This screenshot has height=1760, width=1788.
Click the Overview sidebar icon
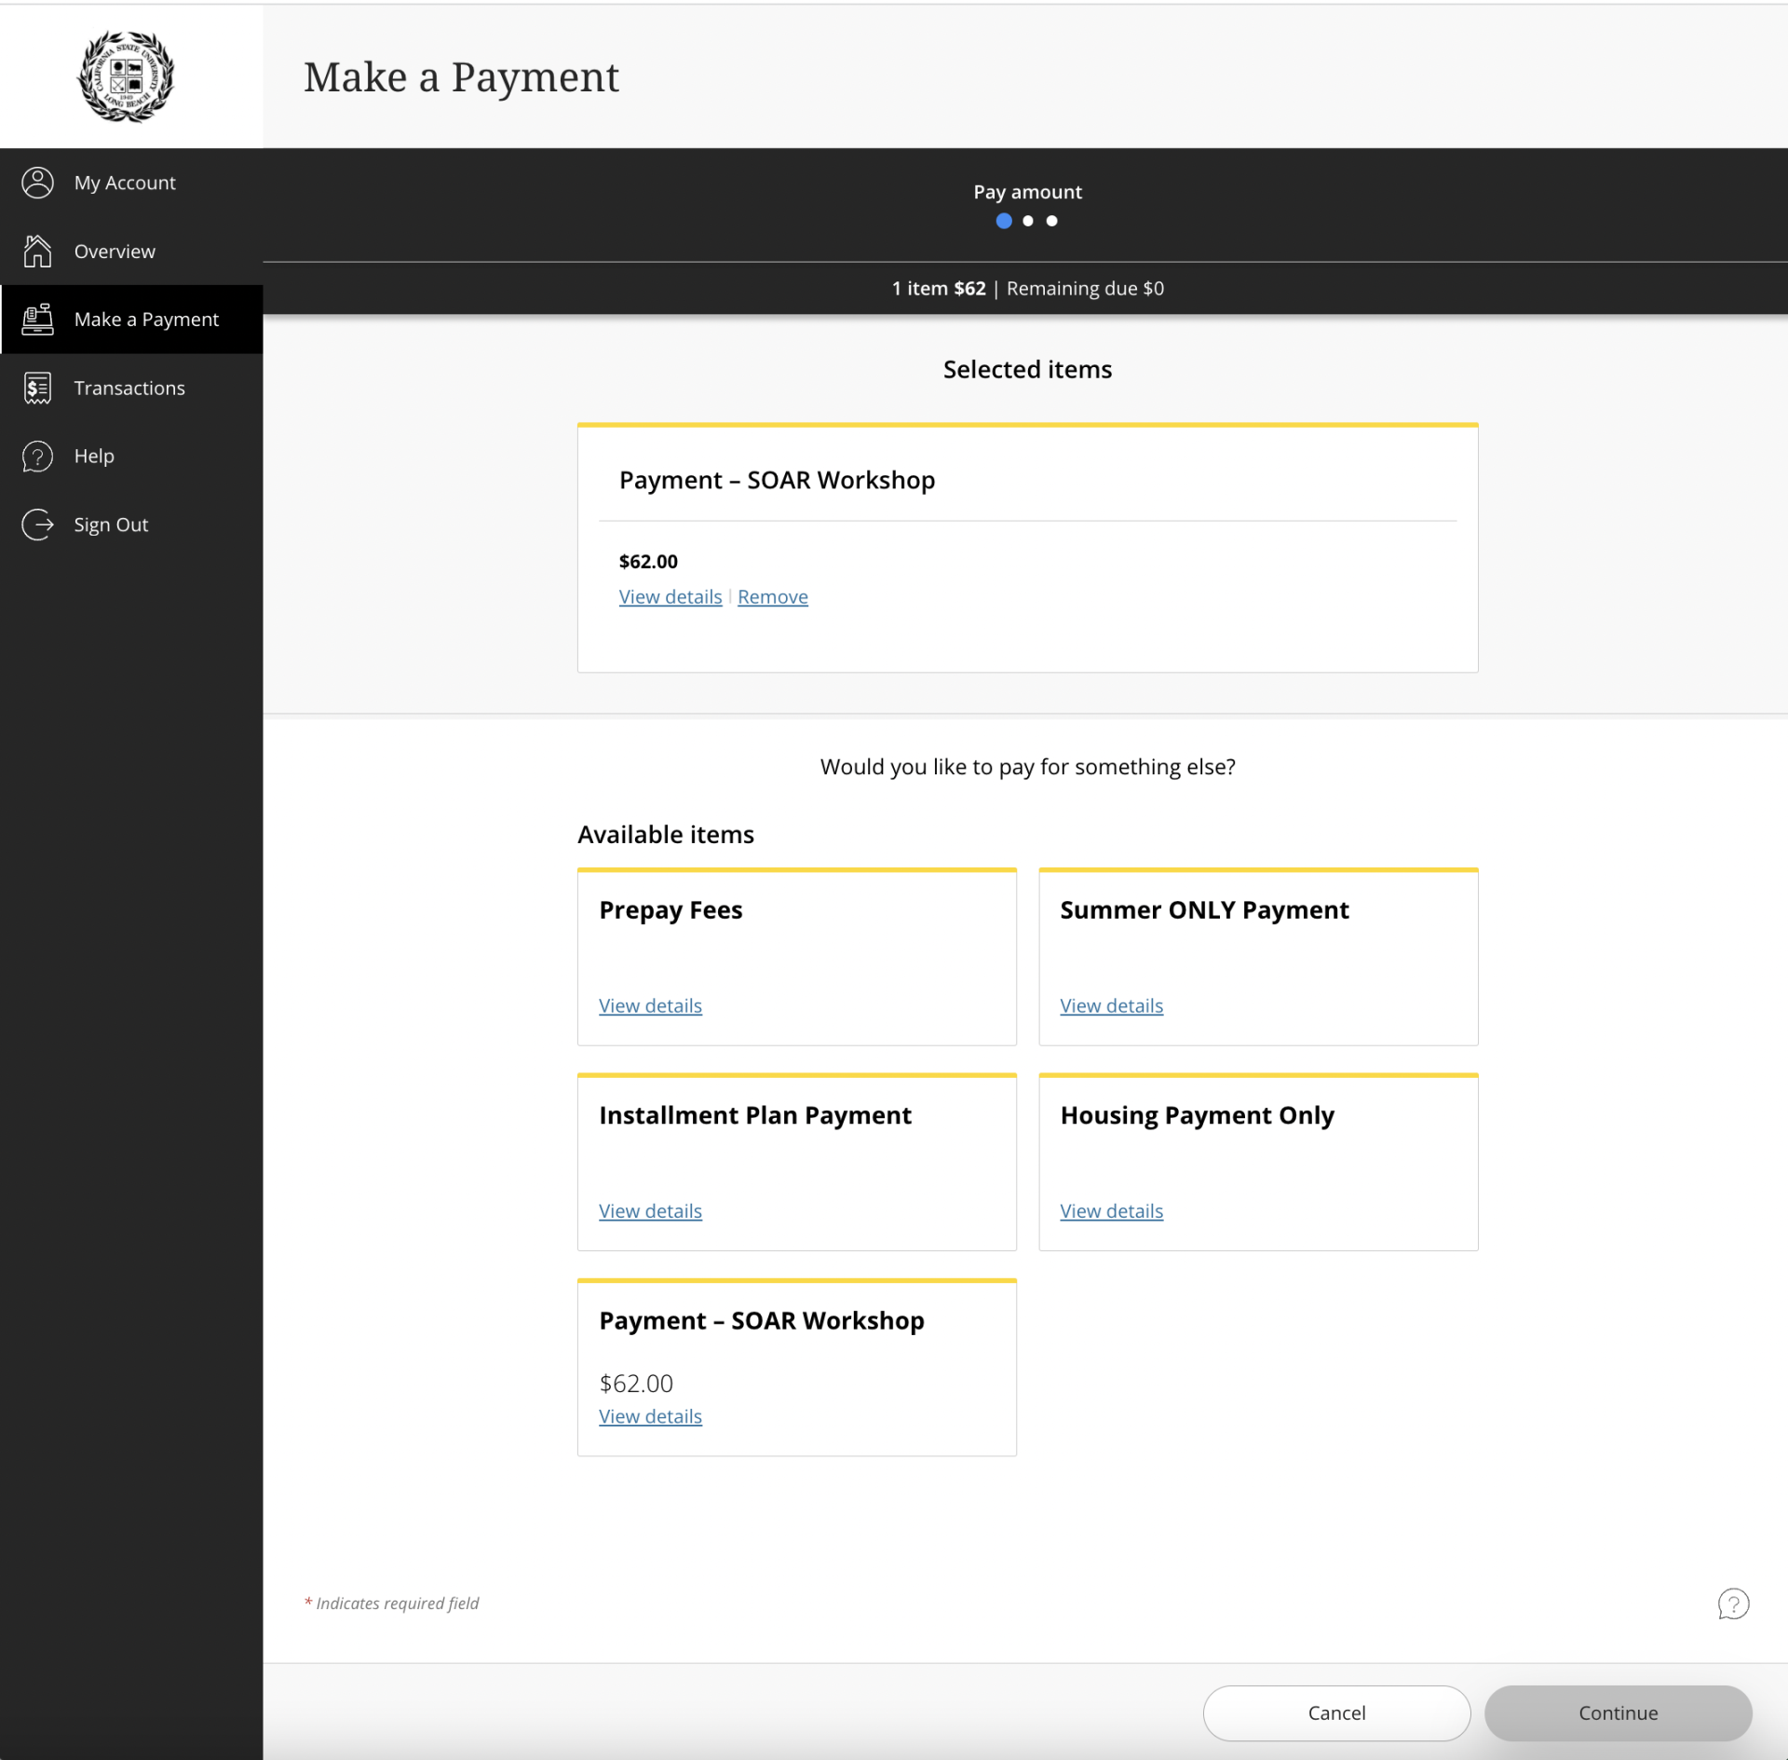coord(39,250)
